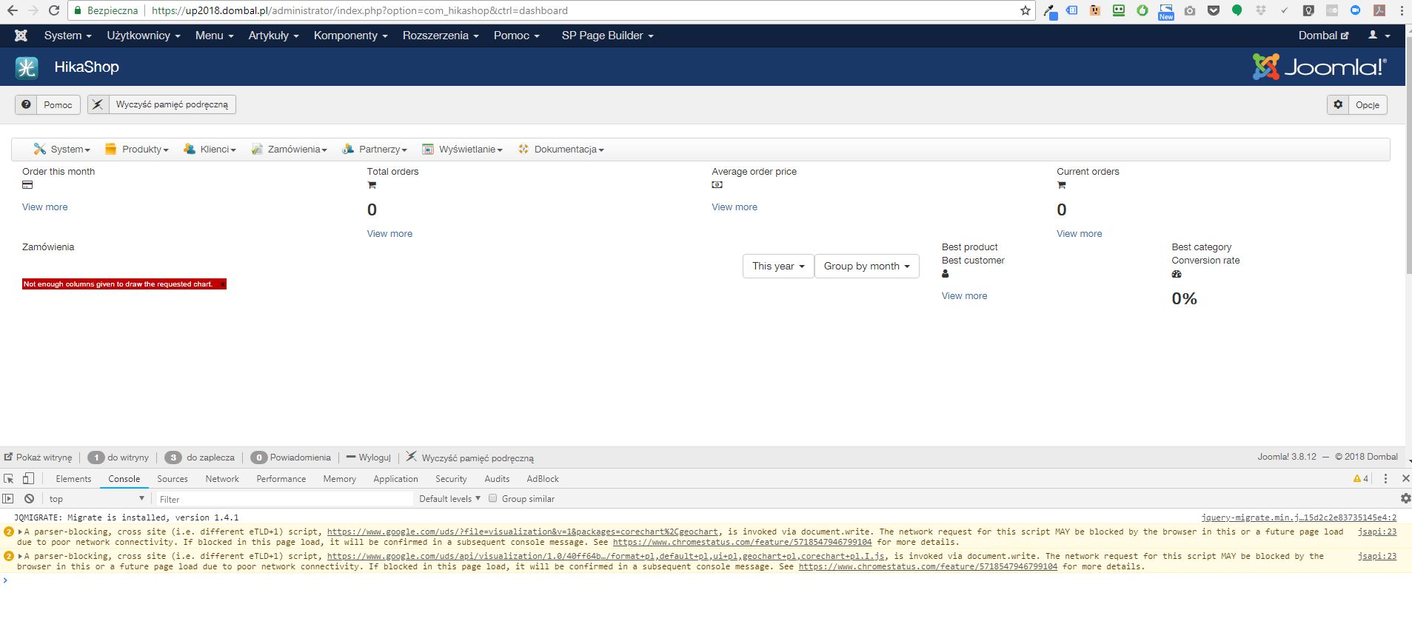This screenshot has width=1412, height=630.
Task: Select the DevTools inspect element icon
Action: pos(9,479)
